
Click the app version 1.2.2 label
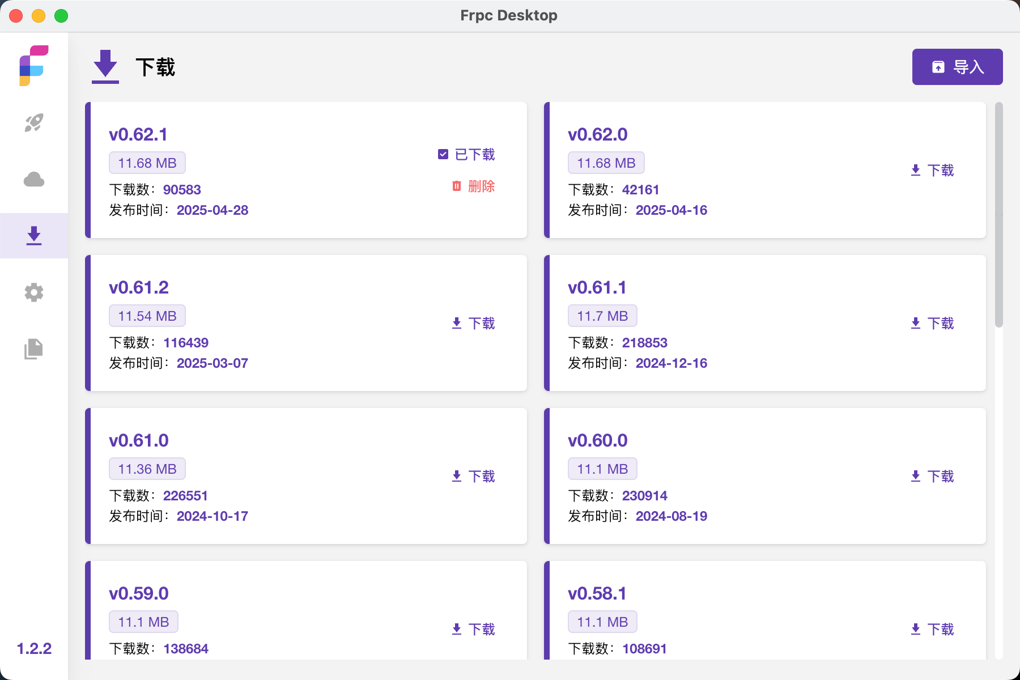pyautogui.click(x=34, y=649)
